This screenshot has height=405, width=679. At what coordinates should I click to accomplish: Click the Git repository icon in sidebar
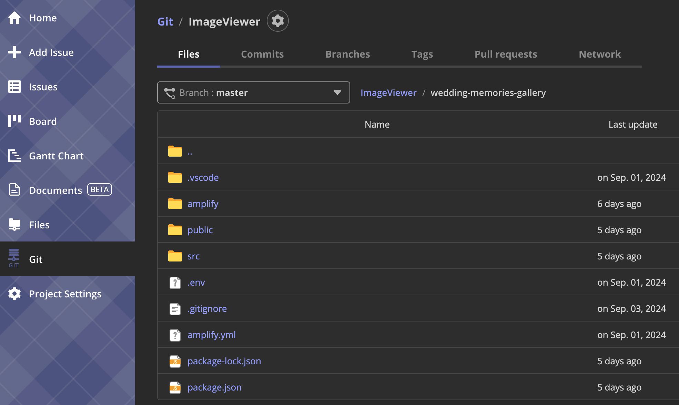pyautogui.click(x=14, y=258)
